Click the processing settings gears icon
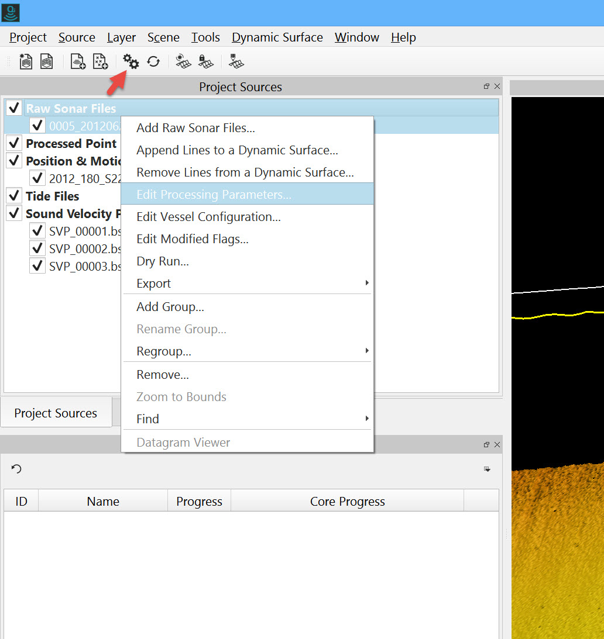 [x=131, y=61]
